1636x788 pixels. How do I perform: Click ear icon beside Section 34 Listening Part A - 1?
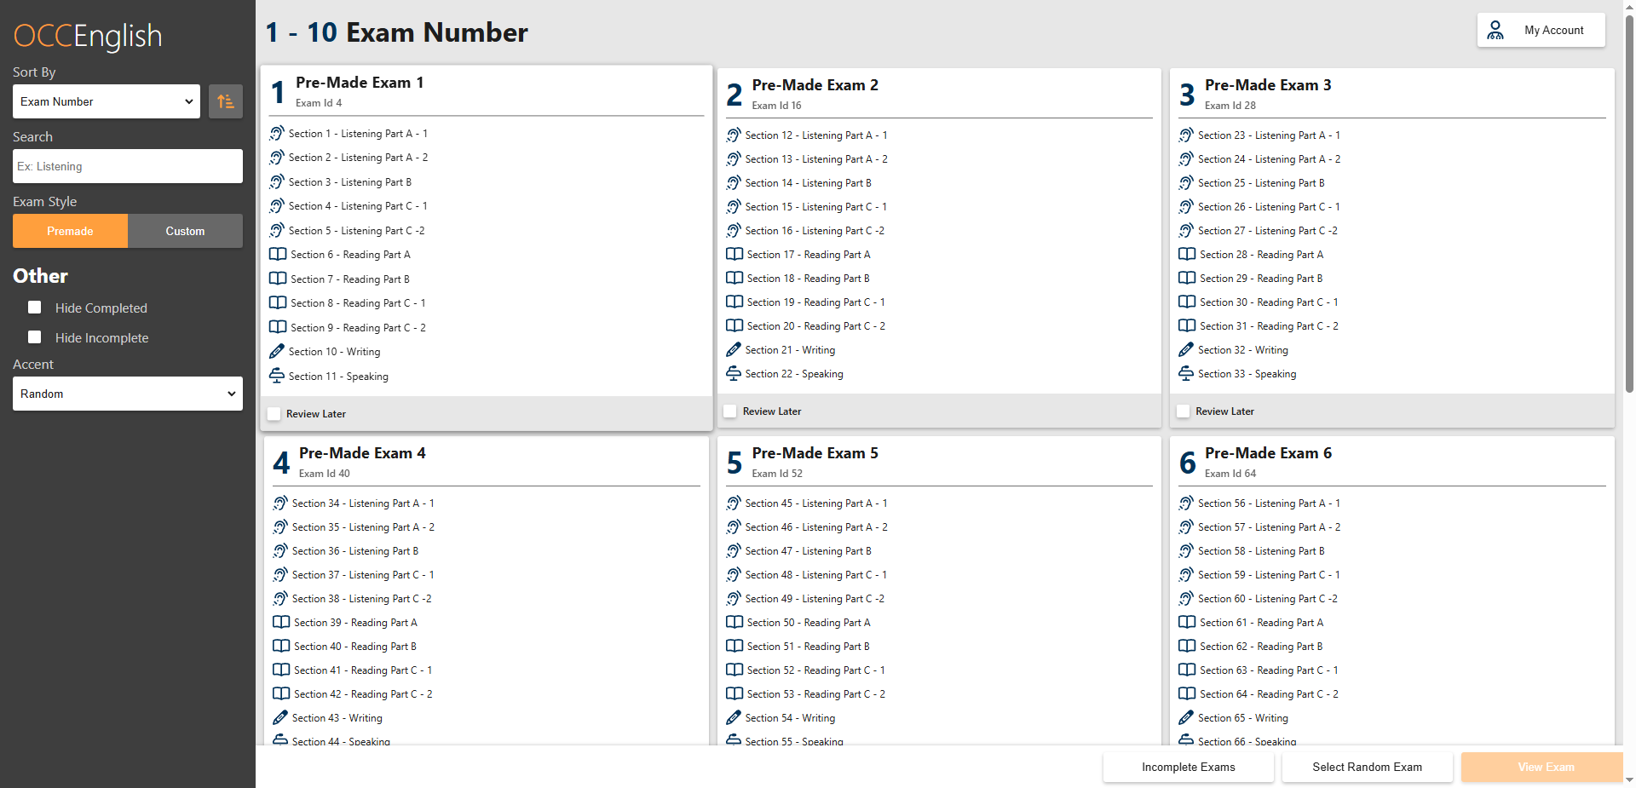coord(280,503)
